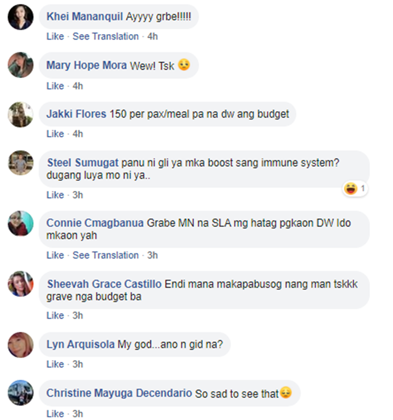Like Christine Mayuga Decendario's comment

55,414
